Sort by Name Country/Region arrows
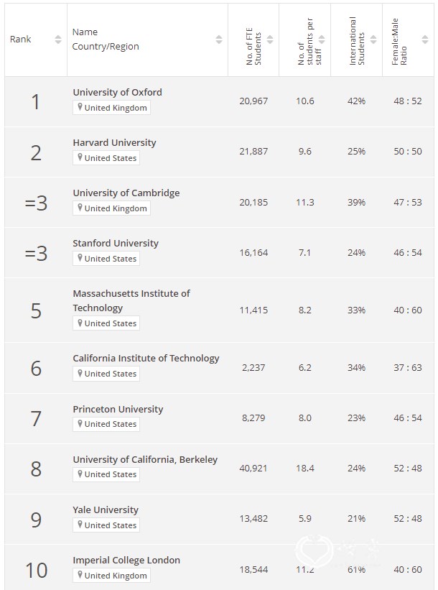Viewport: 438px width, 590px height. point(219,39)
